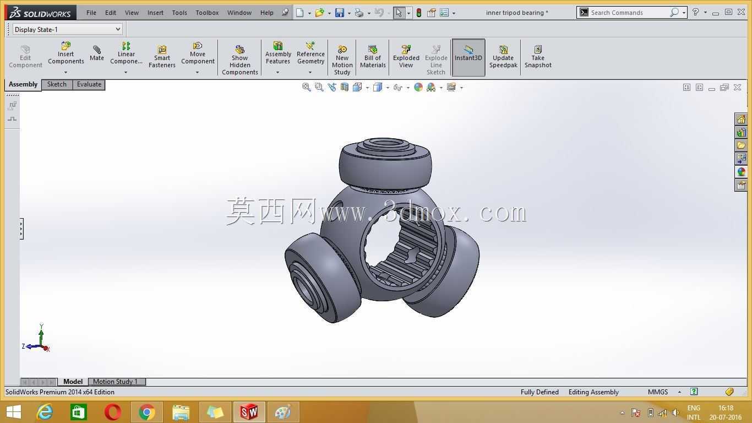Screen dimensions: 752x423
Task: Click the View Orientation icon
Action: (x=358, y=87)
